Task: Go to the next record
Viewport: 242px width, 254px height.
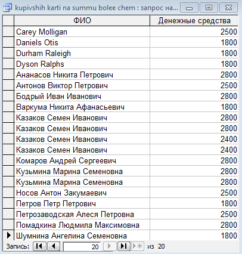Action: [x=110, y=246]
